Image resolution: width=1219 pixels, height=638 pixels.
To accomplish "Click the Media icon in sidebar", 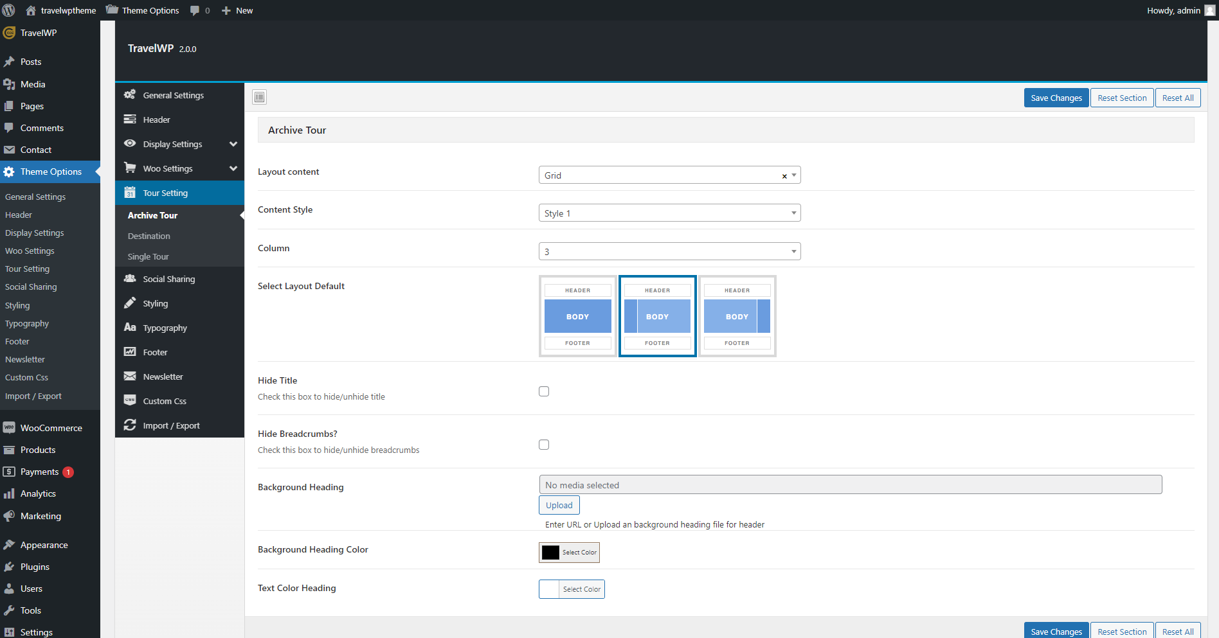I will coord(9,84).
